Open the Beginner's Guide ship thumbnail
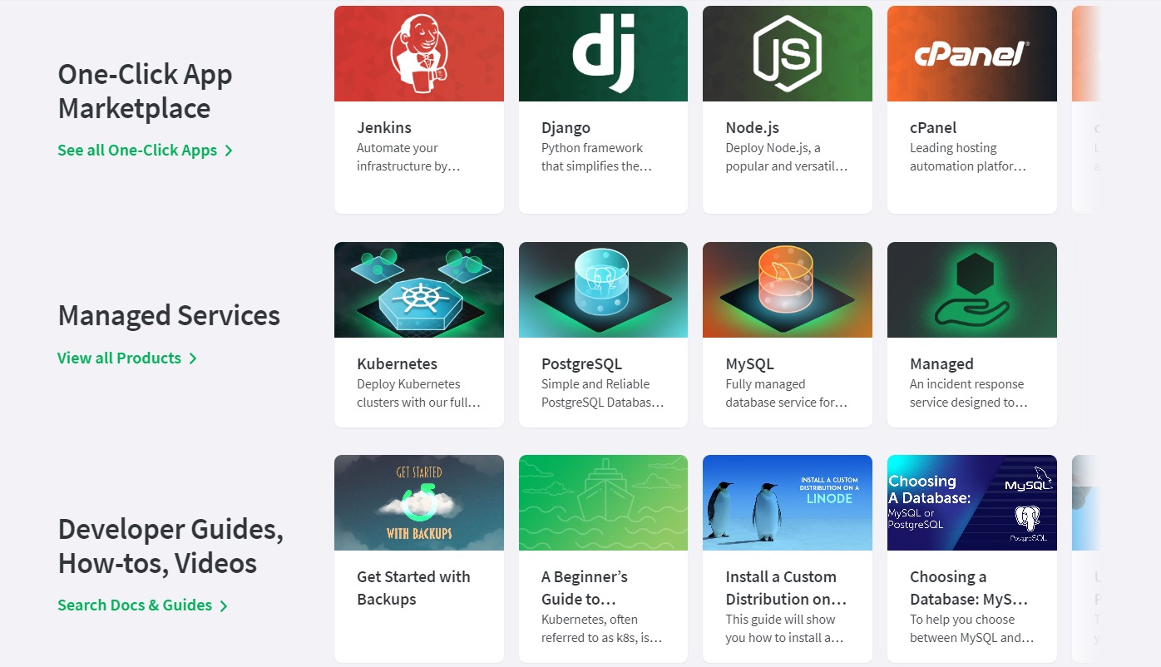The width and height of the screenshot is (1161, 667). point(603,503)
